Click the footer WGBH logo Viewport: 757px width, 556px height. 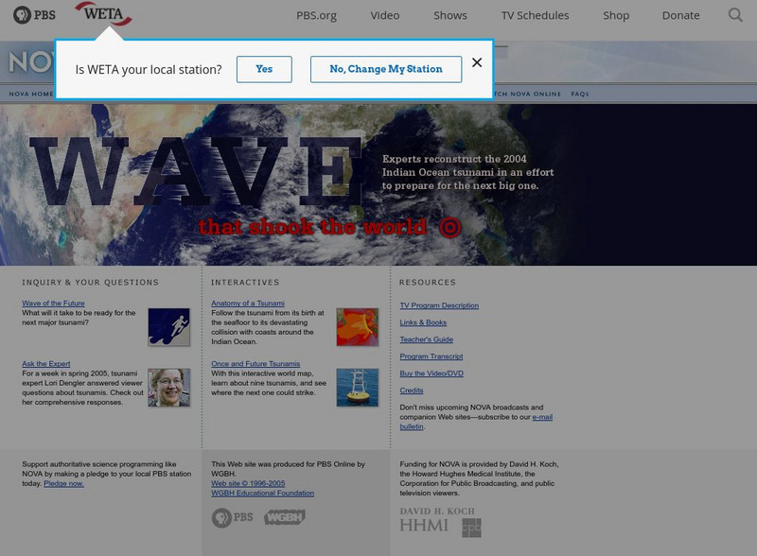285,517
